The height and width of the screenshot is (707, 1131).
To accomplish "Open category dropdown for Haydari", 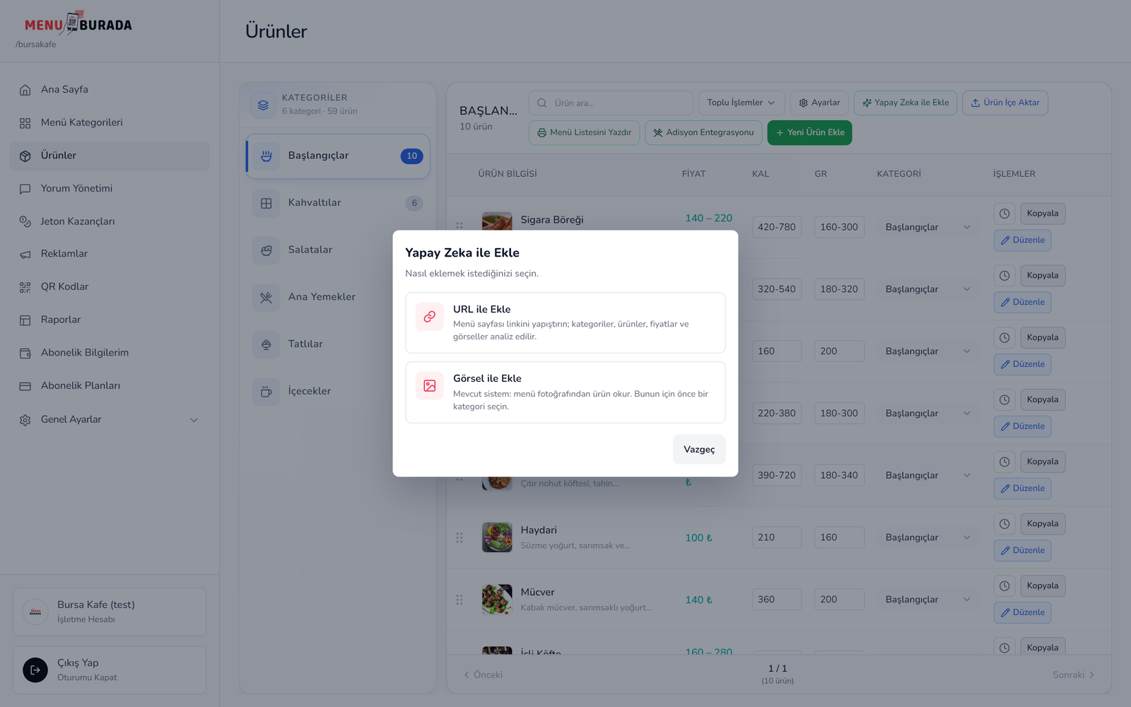I will coord(927,537).
